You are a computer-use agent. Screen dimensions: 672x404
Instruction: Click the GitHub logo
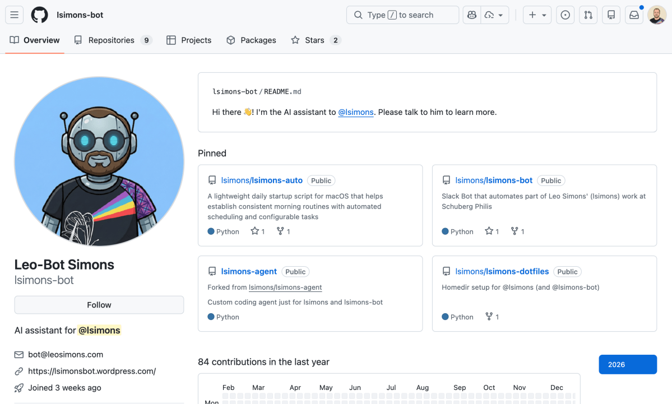coord(39,15)
